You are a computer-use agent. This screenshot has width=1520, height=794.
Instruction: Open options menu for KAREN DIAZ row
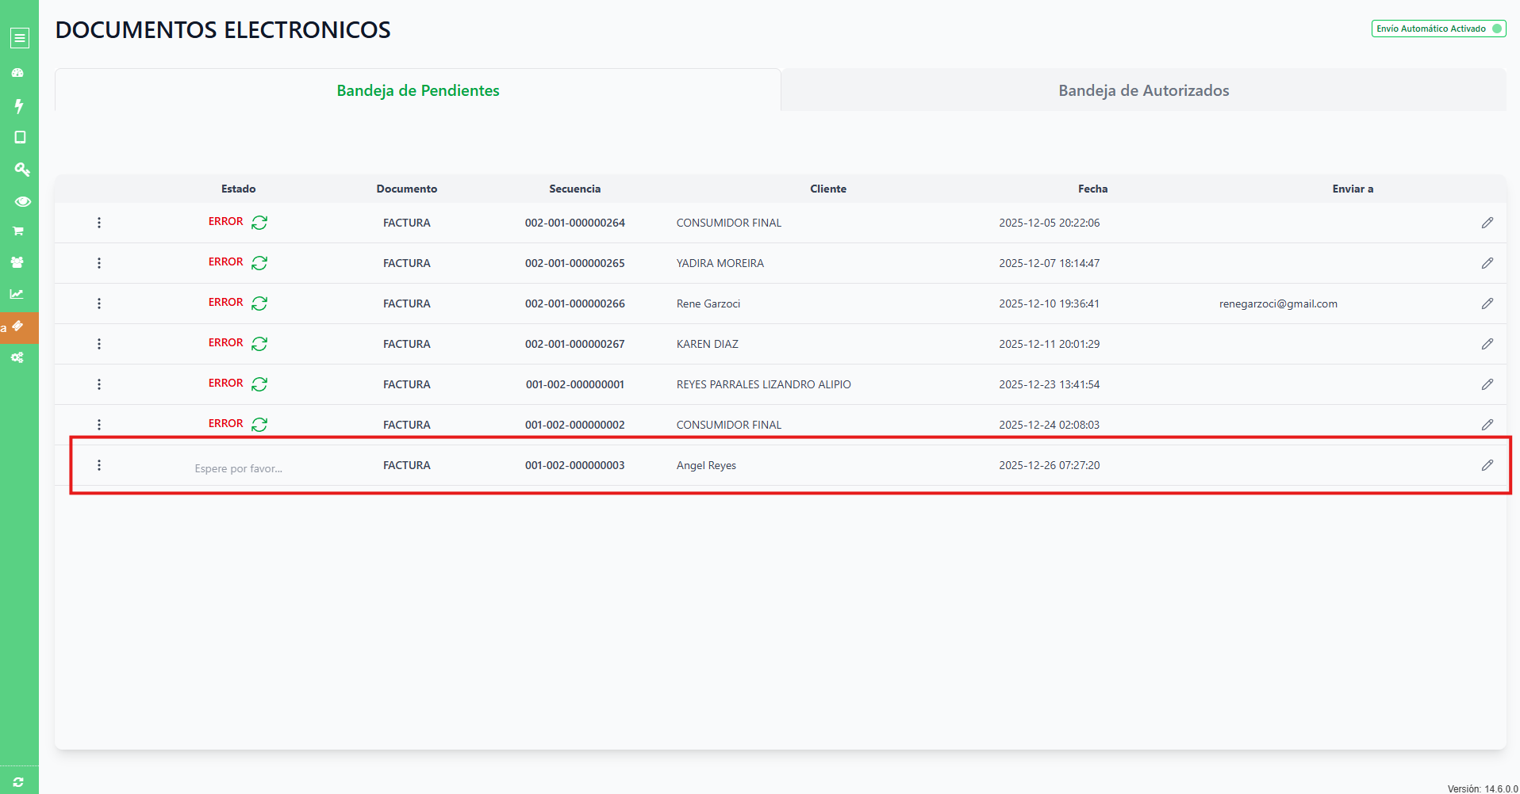click(99, 344)
